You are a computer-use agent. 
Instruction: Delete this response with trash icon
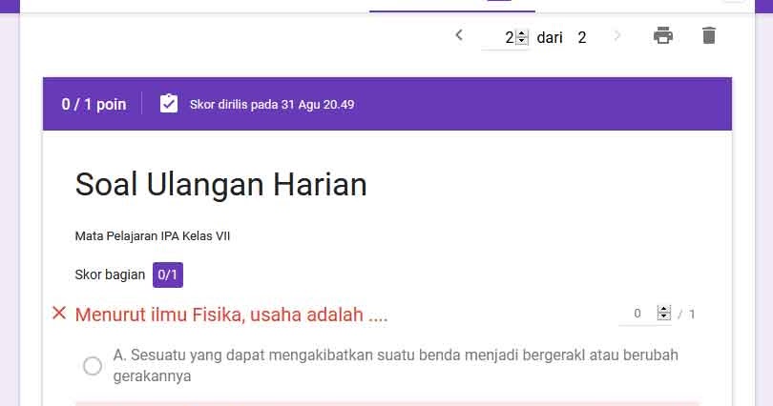[708, 35]
